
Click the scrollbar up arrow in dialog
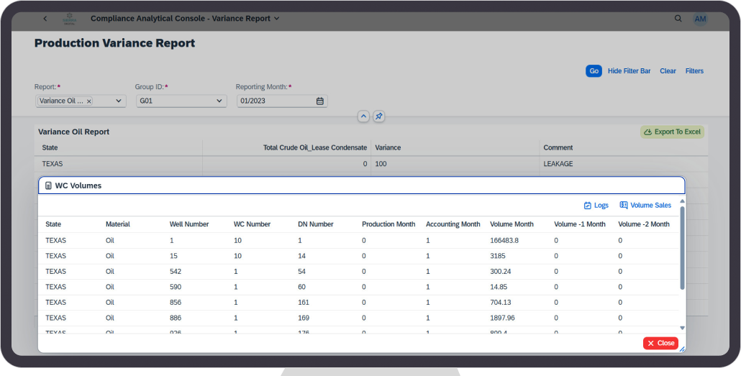click(x=682, y=201)
